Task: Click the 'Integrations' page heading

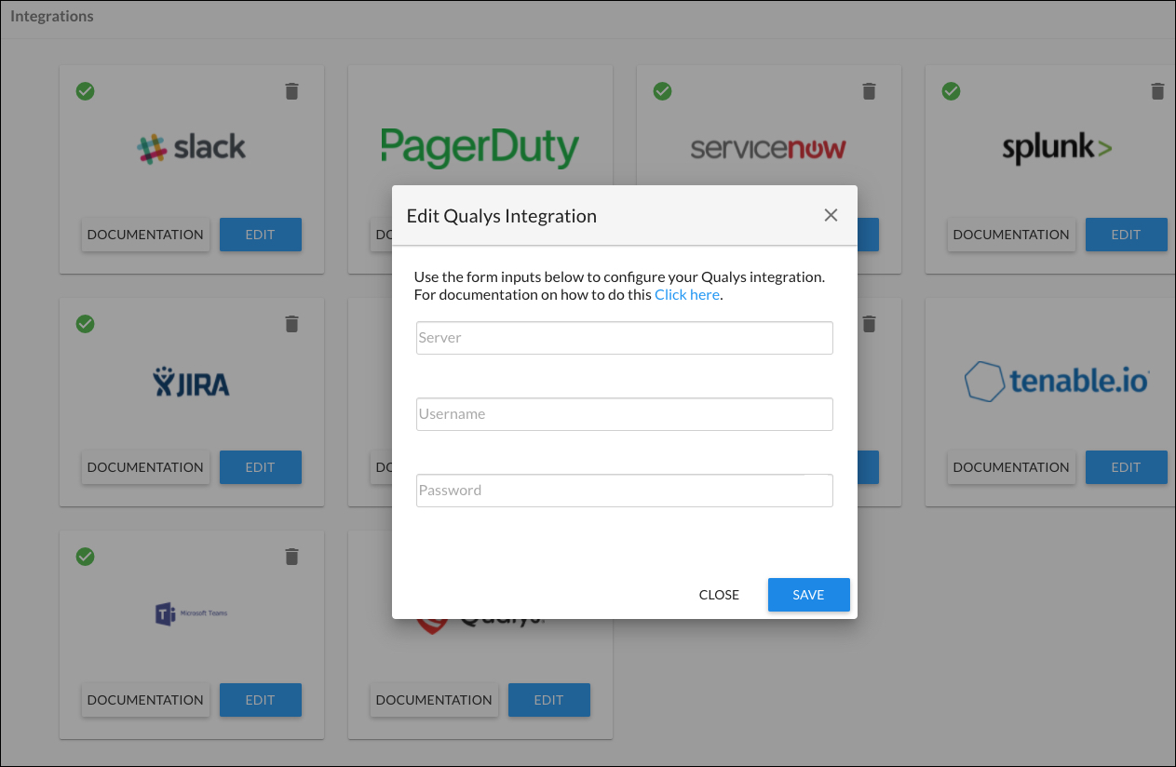Action: [52, 17]
